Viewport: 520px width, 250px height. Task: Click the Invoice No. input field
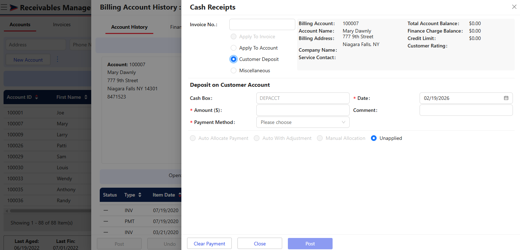(262, 24)
